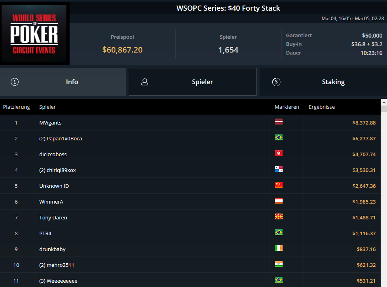Click the Ergebnisse column header
This screenshot has width=387, height=287.
pyautogui.click(x=322, y=107)
